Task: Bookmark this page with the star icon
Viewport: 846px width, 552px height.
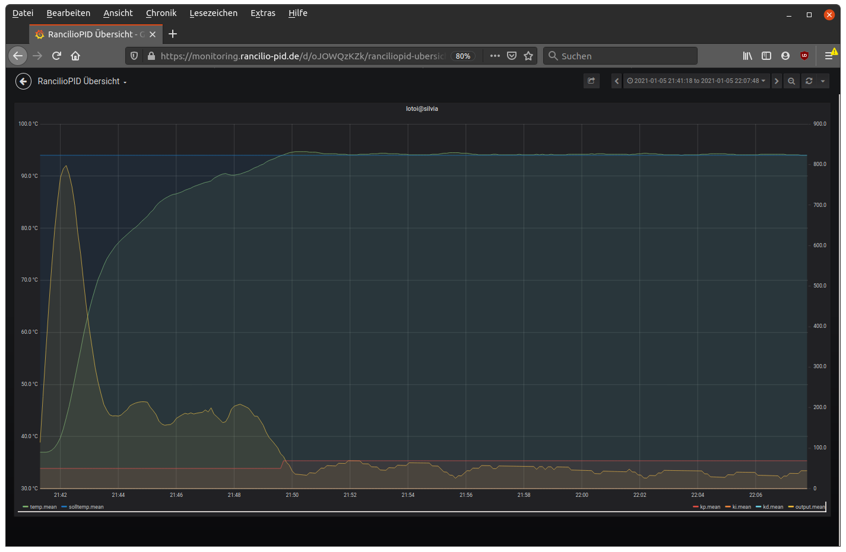Action: [528, 56]
